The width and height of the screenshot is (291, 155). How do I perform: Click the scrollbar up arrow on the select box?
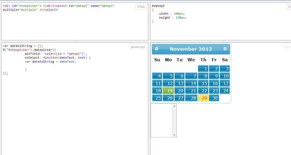click(x=174, y=106)
